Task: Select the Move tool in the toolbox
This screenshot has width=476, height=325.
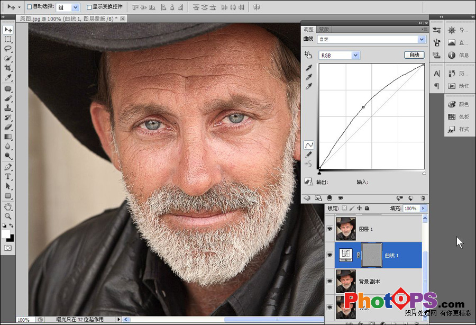Action: coord(8,30)
